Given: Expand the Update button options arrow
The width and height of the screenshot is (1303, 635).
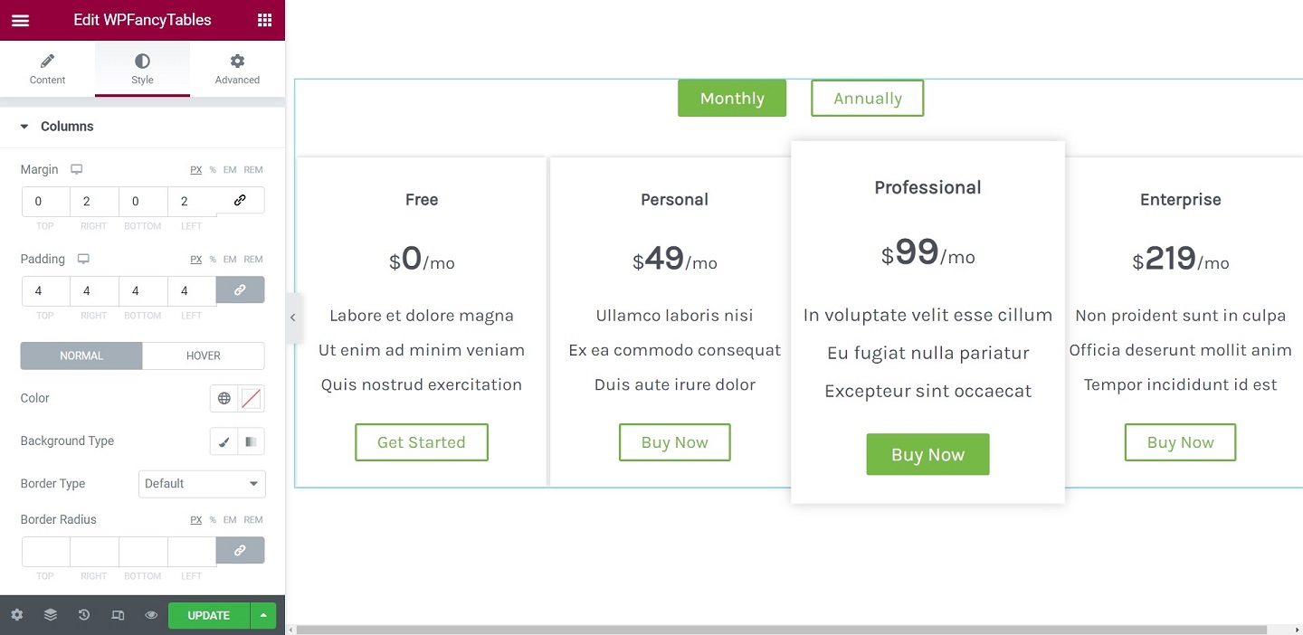Looking at the screenshot, I should (262, 615).
